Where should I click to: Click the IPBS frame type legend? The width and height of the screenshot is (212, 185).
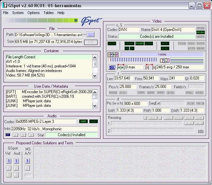pyautogui.click(x=113, y=54)
